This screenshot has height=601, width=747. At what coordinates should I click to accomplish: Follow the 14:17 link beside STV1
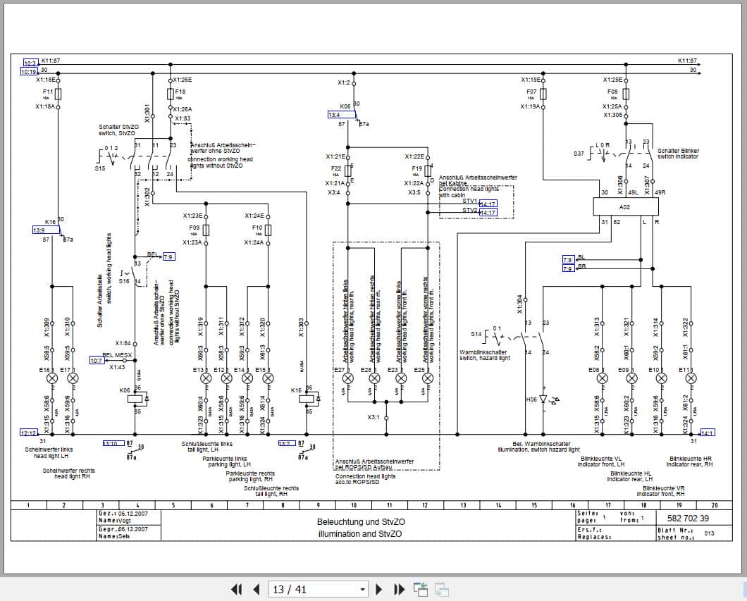488,204
